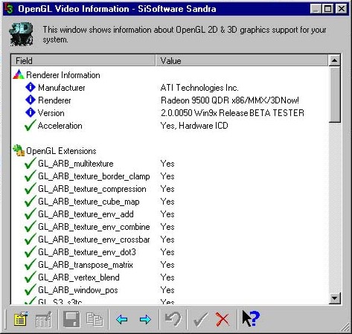Click the grey undo refresh arrow icon
The width and height of the screenshot is (352, 334).
tap(173, 319)
